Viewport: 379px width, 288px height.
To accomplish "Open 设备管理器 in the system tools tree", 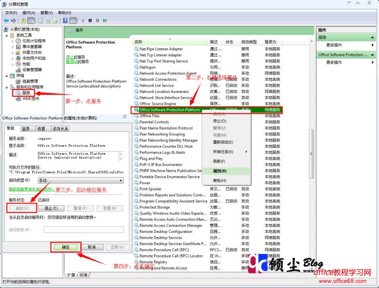I will (32, 69).
